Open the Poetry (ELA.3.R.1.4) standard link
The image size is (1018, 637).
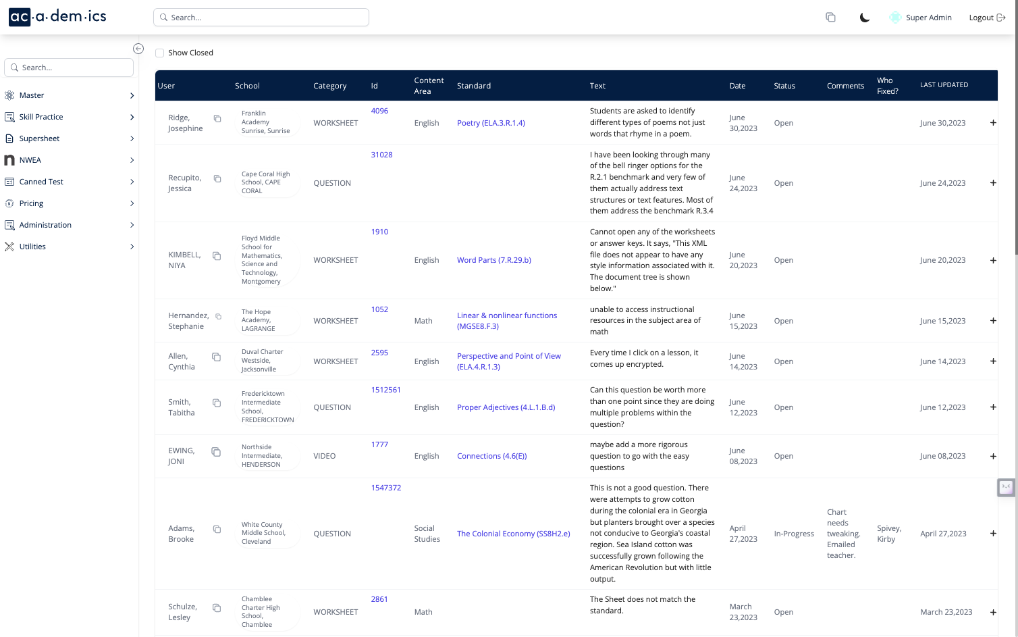(491, 123)
